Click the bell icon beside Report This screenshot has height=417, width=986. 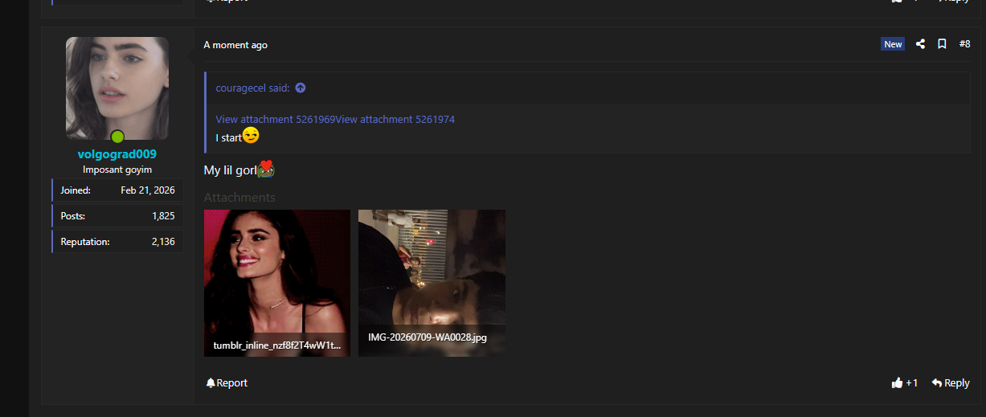211,383
